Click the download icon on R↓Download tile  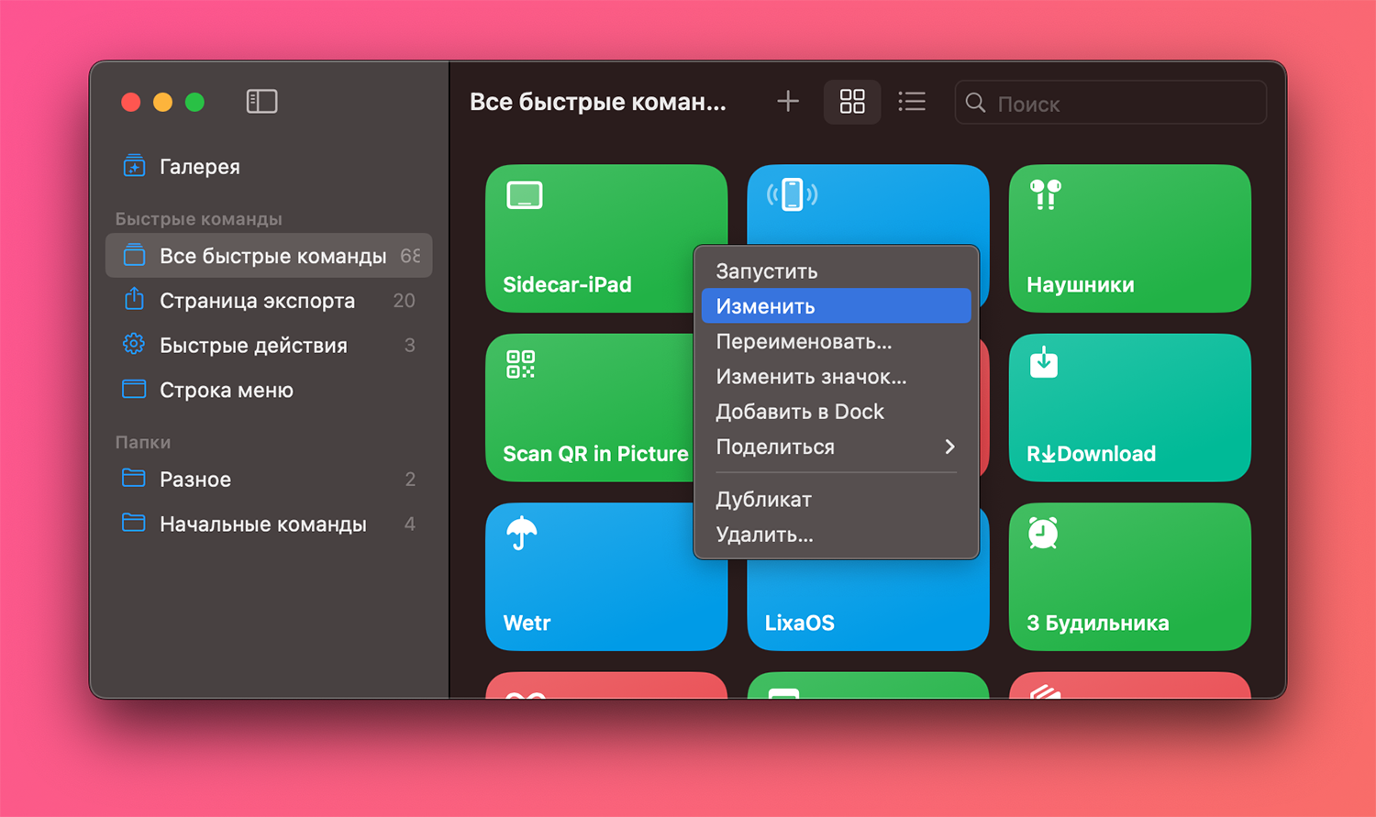[x=1044, y=362]
